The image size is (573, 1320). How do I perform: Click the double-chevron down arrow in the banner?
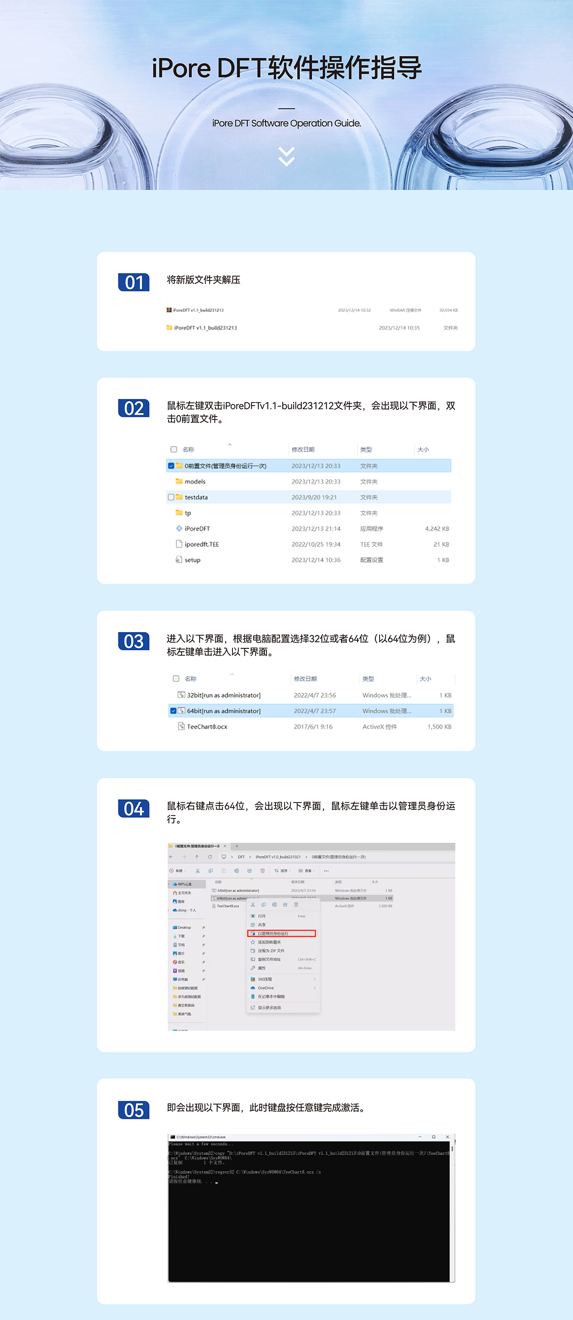coord(286,156)
